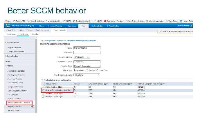Select the Conditions sub-tab
The width and height of the screenshot is (209, 118).
(23, 34)
